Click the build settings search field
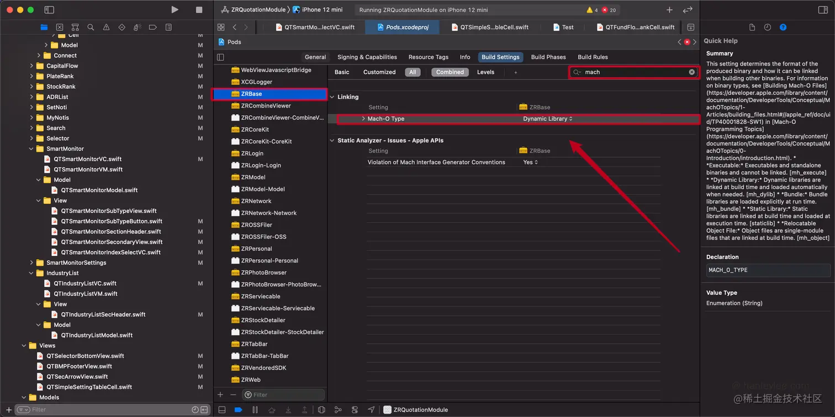This screenshot has height=417, width=835. (634, 72)
